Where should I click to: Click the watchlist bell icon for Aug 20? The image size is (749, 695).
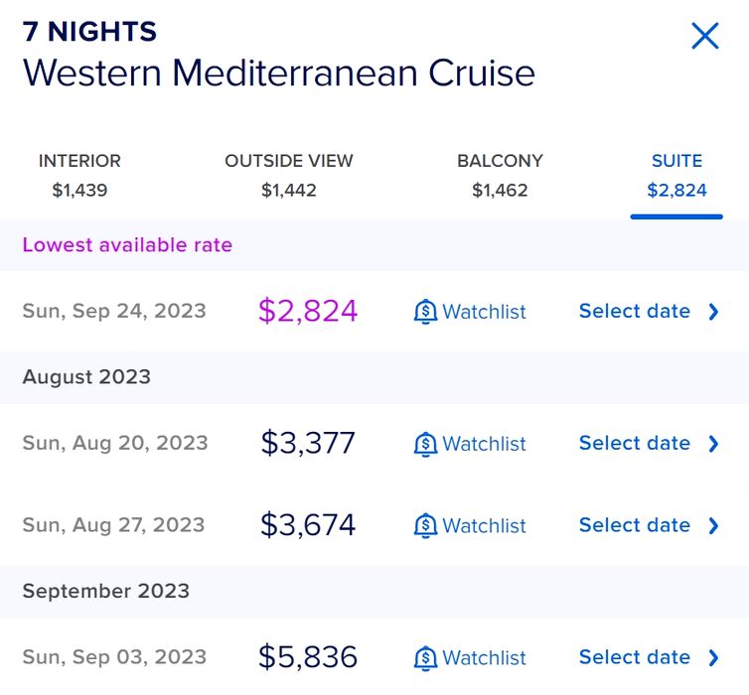click(425, 444)
